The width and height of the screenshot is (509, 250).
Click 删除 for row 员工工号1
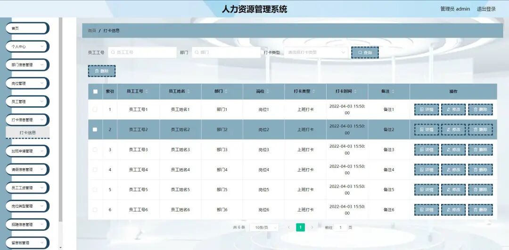(480, 109)
